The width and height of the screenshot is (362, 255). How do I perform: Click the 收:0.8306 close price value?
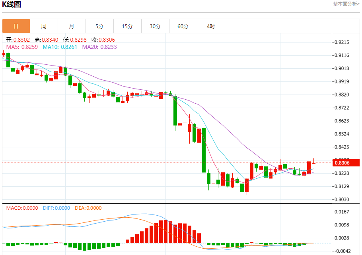point(103,40)
